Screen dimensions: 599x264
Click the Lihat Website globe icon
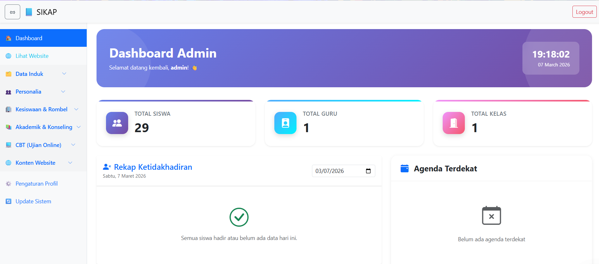tap(9, 56)
